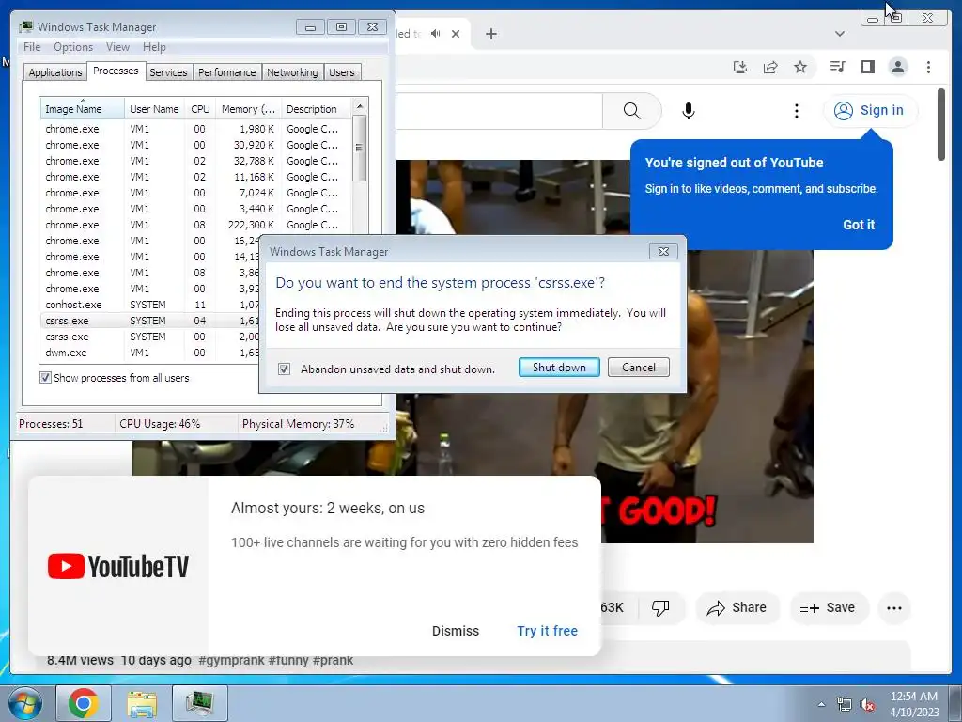The width and height of the screenshot is (962, 722).
Task: Open the Options menu in Task Manager
Action: coord(73,47)
